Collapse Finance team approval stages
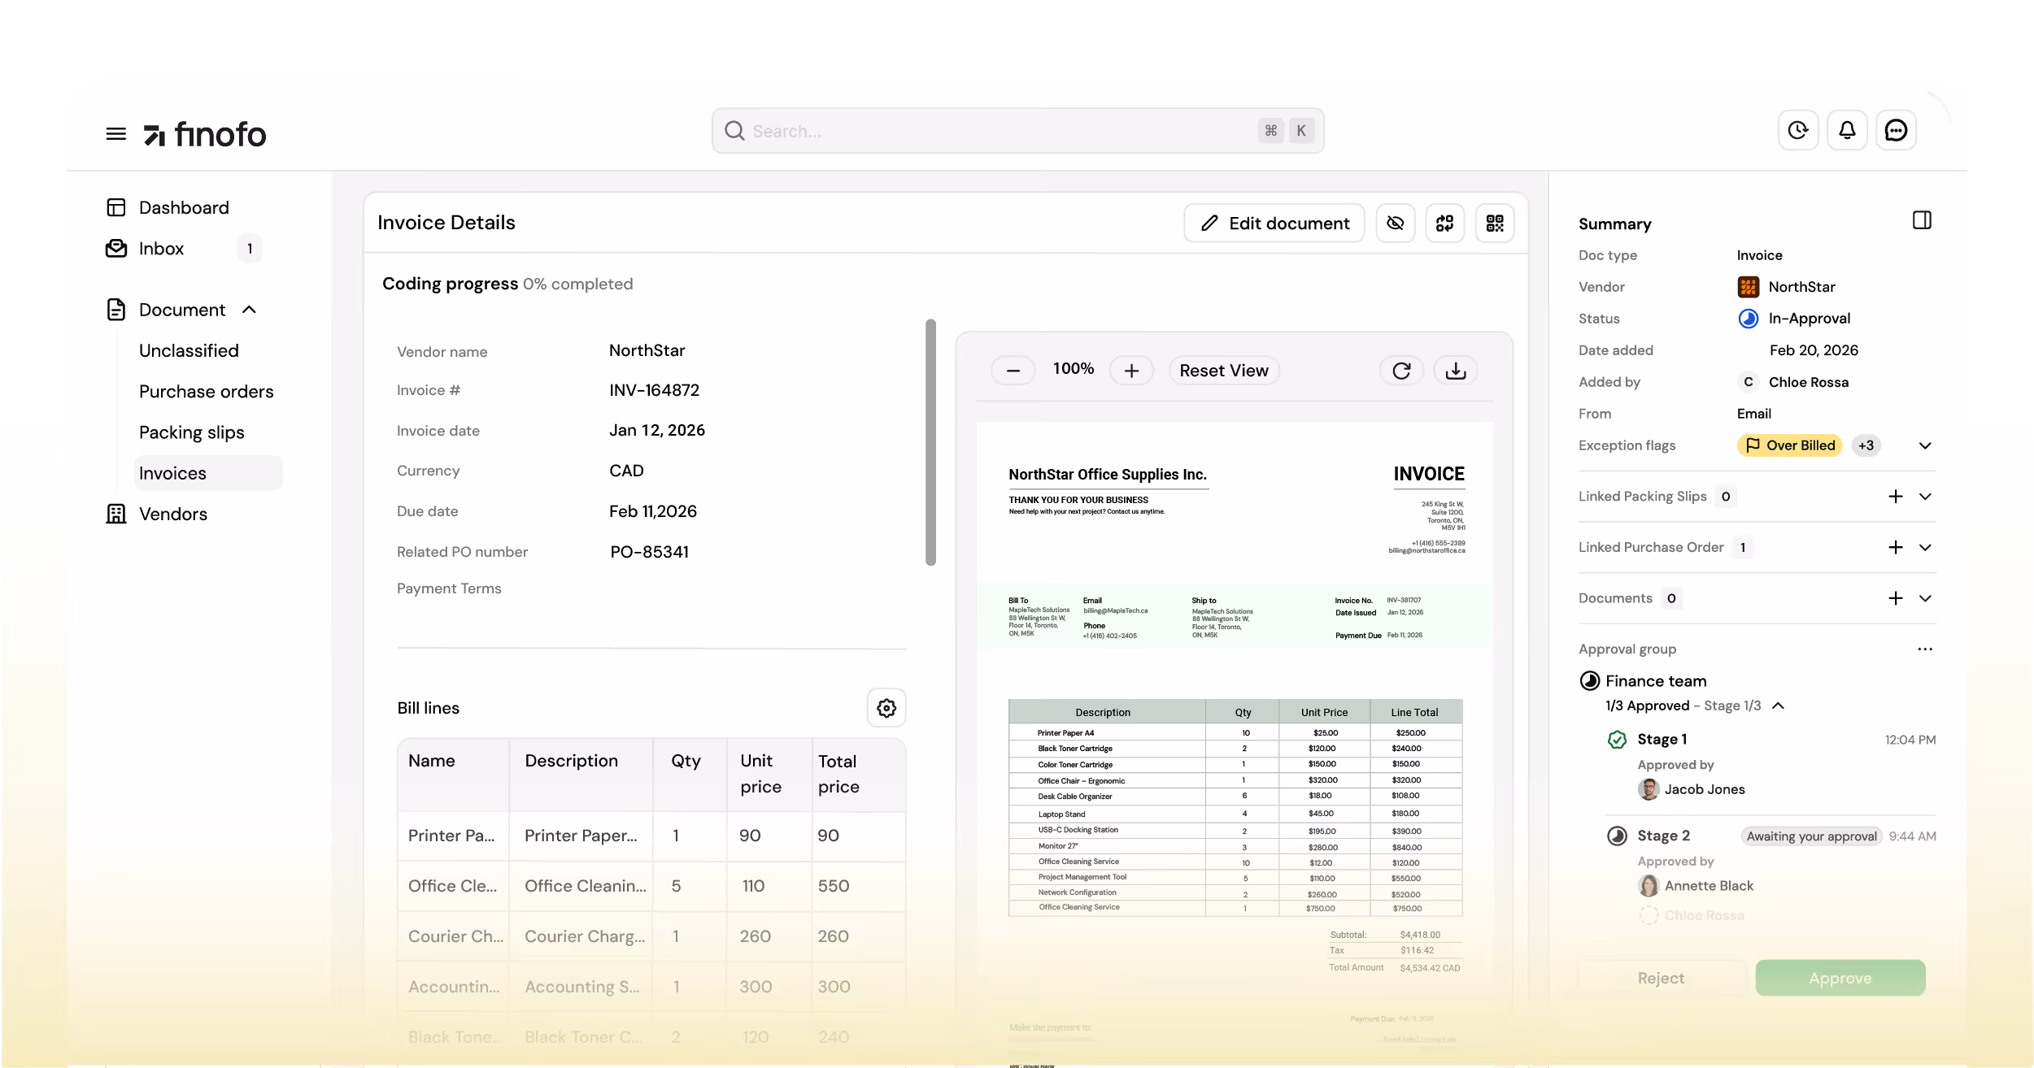2034x1068 pixels. pos(1779,705)
